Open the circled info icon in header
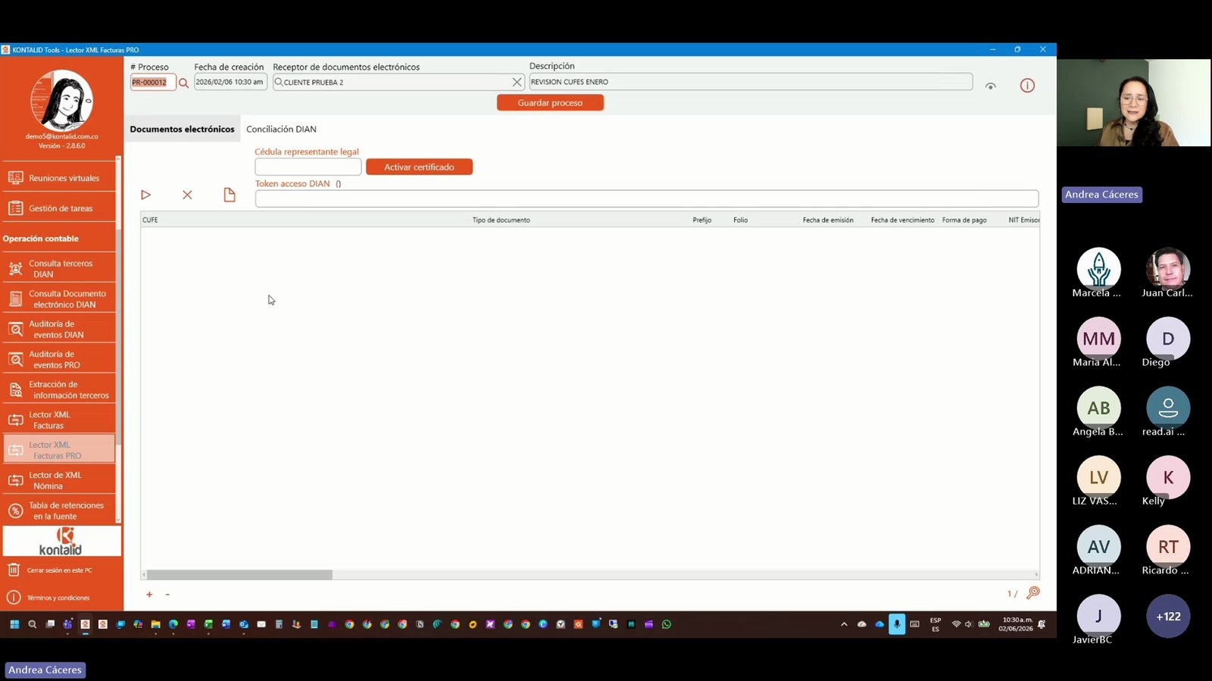Viewport: 1212px width, 681px height. tap(1027, 86)
